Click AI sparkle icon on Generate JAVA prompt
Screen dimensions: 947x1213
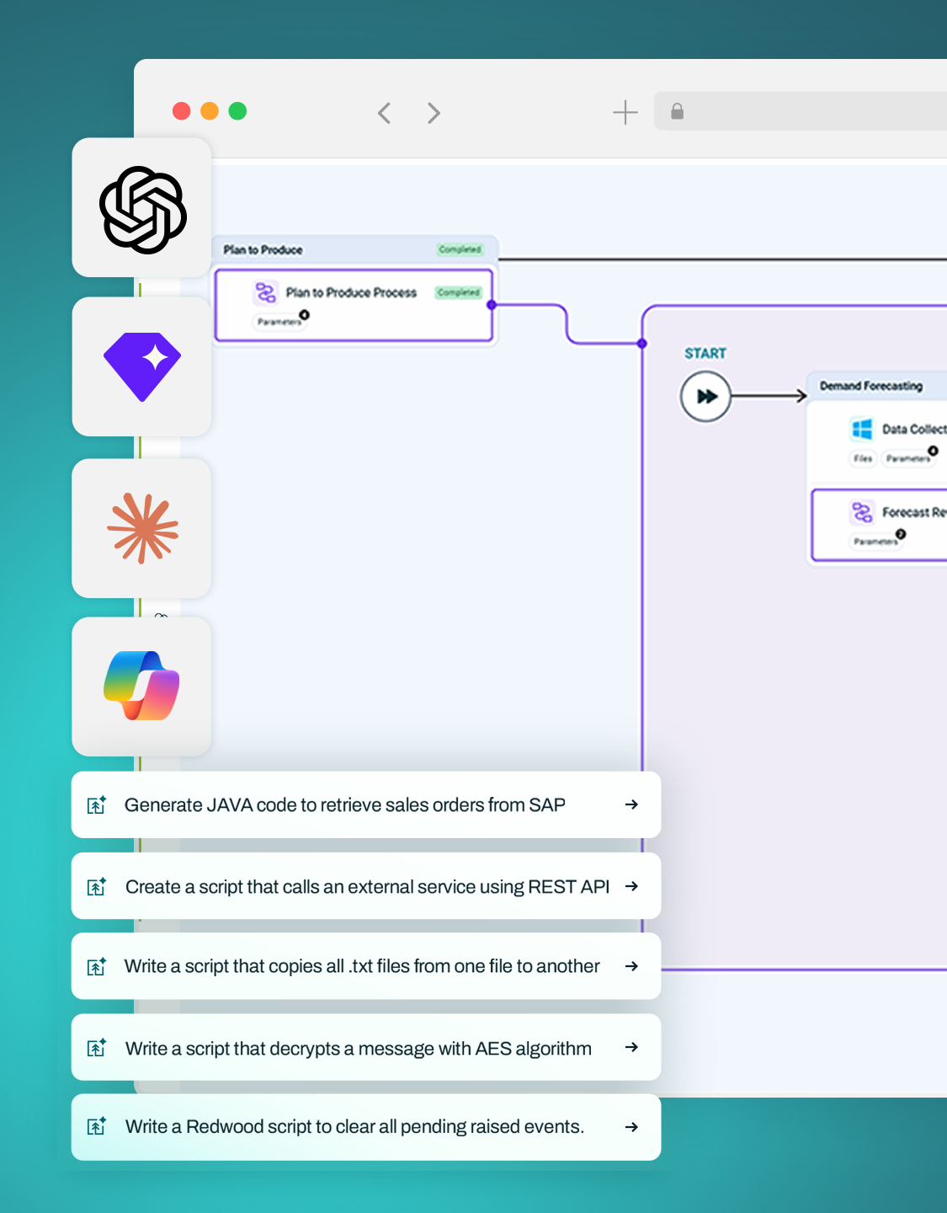(x=97, y=804)
